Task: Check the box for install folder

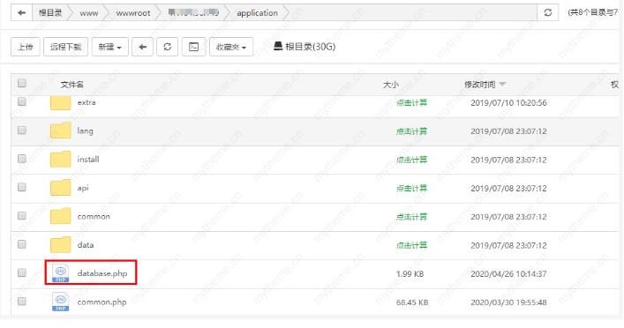Action: pos(22,159)
